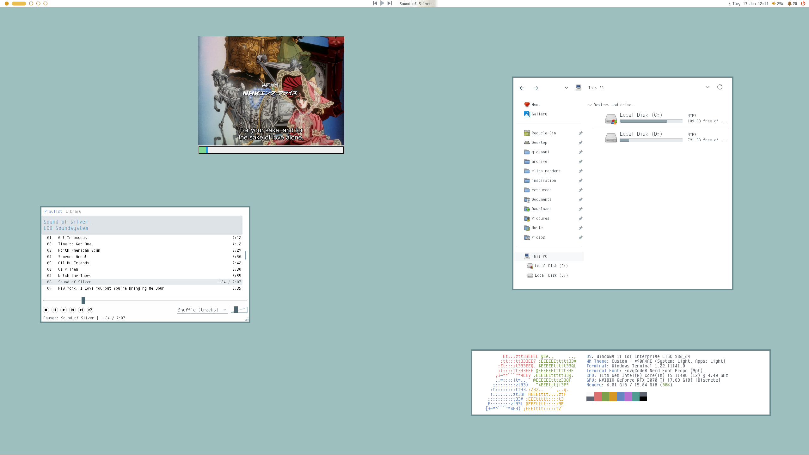Click the seek bar handle in music player

coord(83,300)
